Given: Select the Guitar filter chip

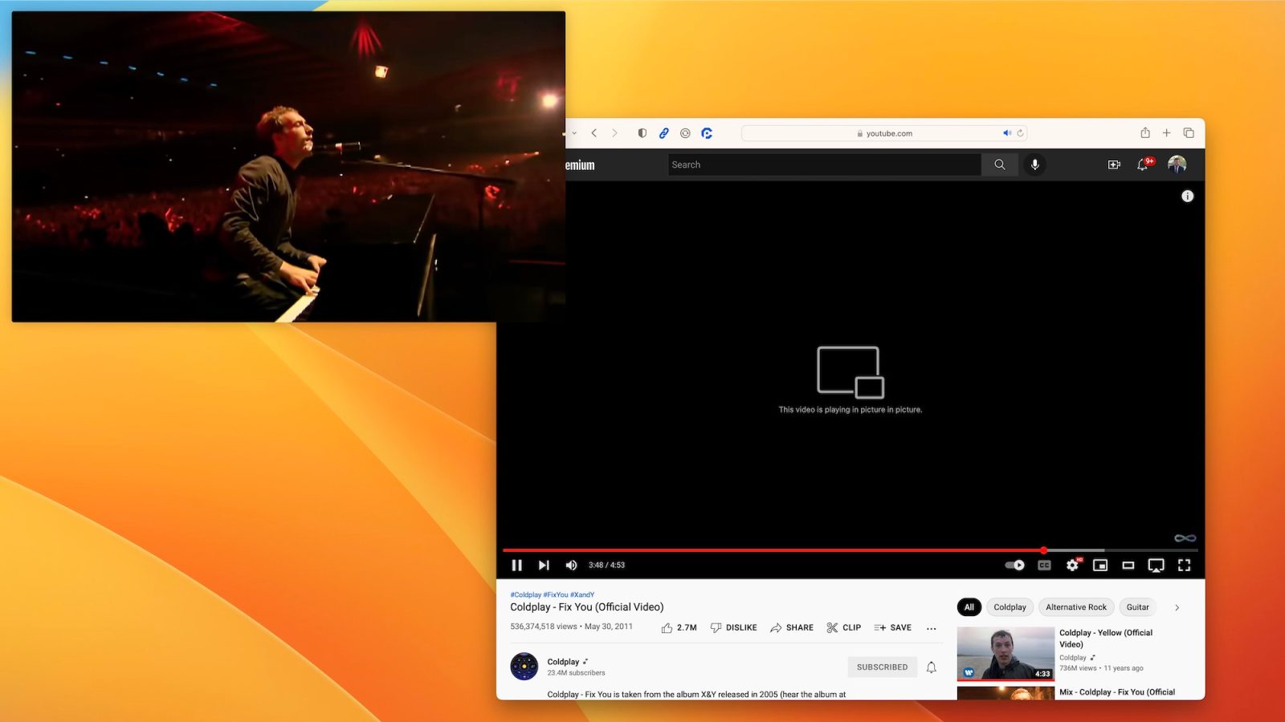Looking at the screenshot, I should tap(1137, 607).
